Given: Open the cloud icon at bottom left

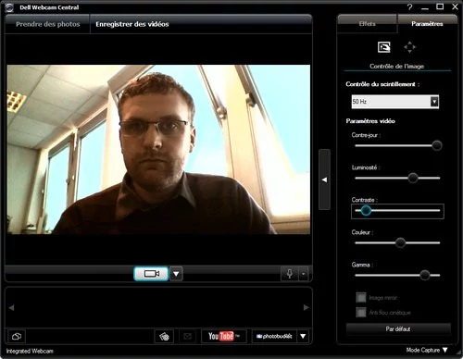Looking at the screenshot, I should click(17, 337).
